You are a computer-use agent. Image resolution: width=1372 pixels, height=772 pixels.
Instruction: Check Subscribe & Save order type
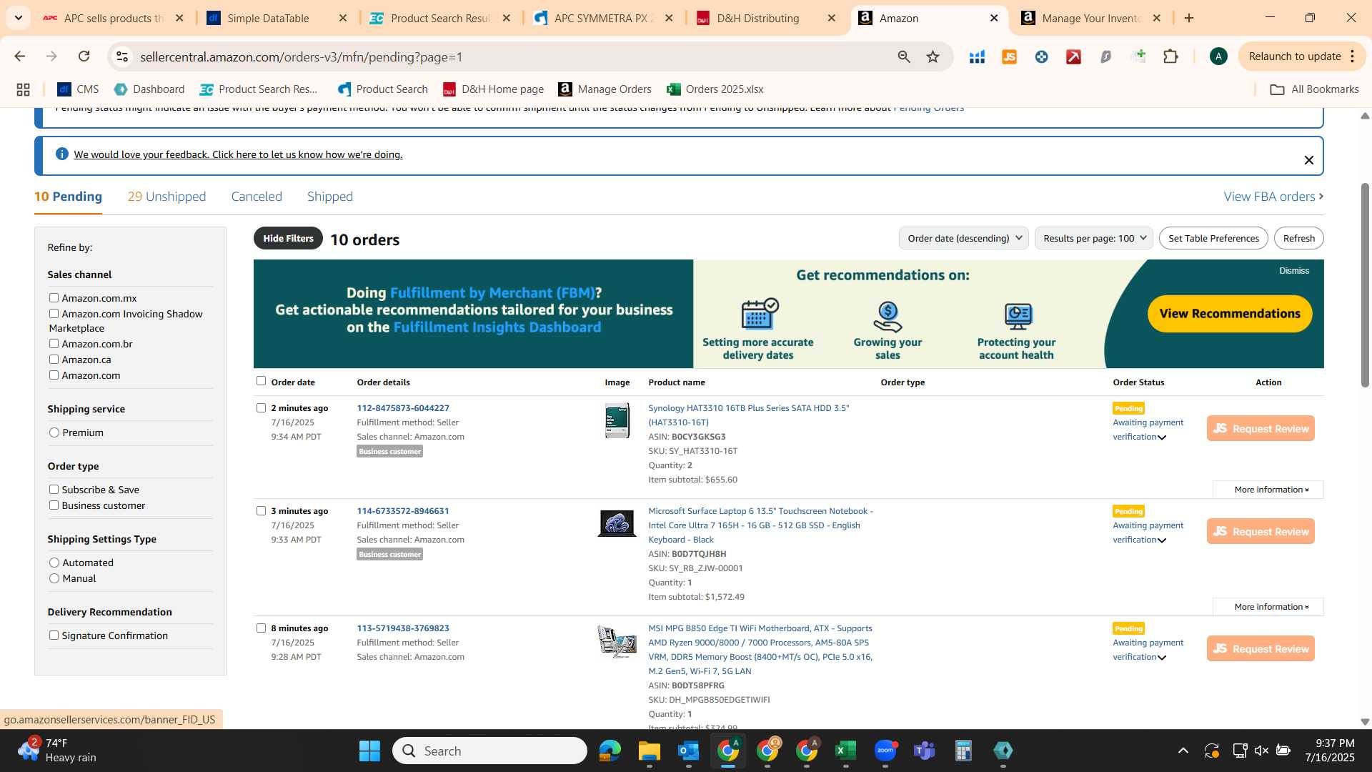[54, 489]
